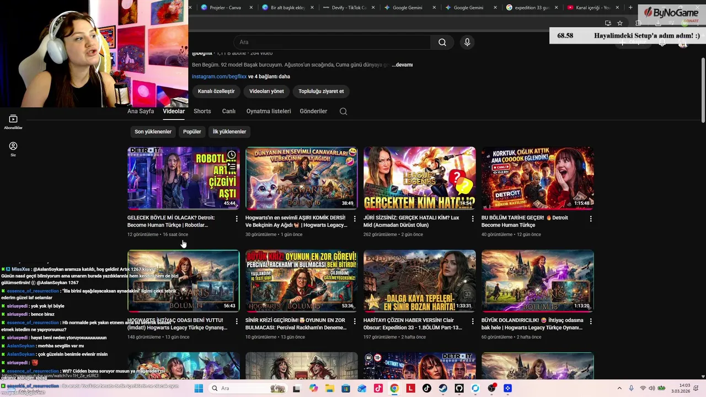
Task: Open the Windows Start menu
Action: click(x=199, y=388)
